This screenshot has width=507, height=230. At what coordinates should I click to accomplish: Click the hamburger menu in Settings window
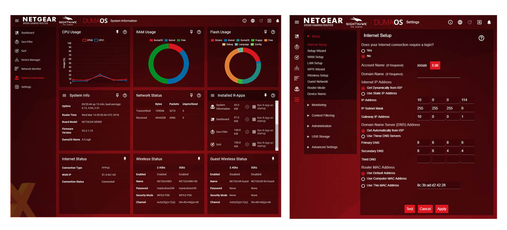(297, 22)
